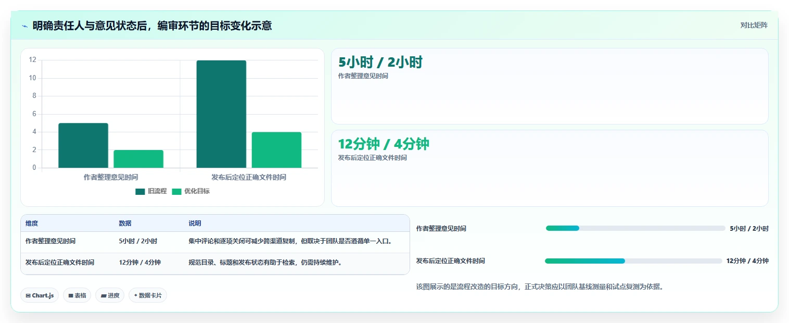
Task: Click the 说明 table column header
Action: [x=195, y=223]
